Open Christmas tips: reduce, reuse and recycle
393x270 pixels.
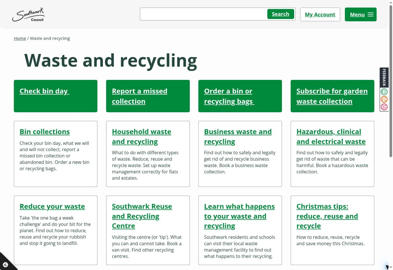327,216
